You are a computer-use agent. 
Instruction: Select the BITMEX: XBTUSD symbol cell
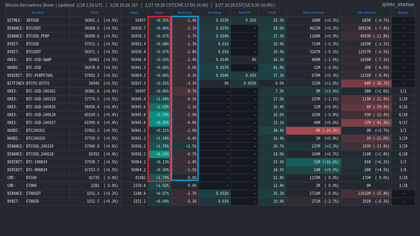pos(38,20)
